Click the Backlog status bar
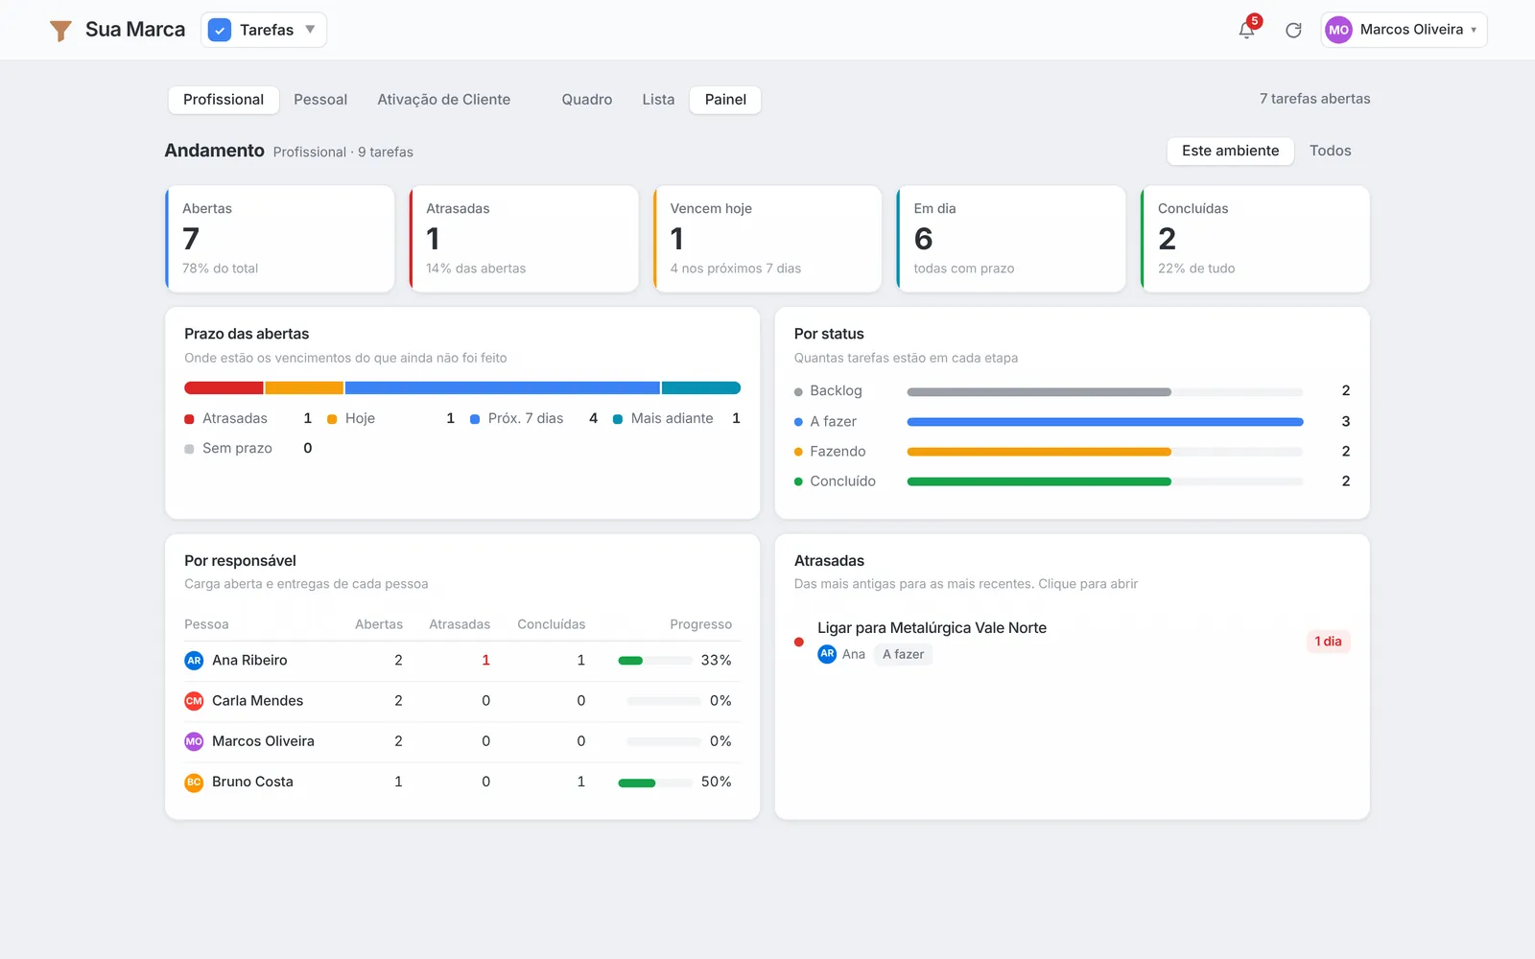 [x=1104, y=392]
